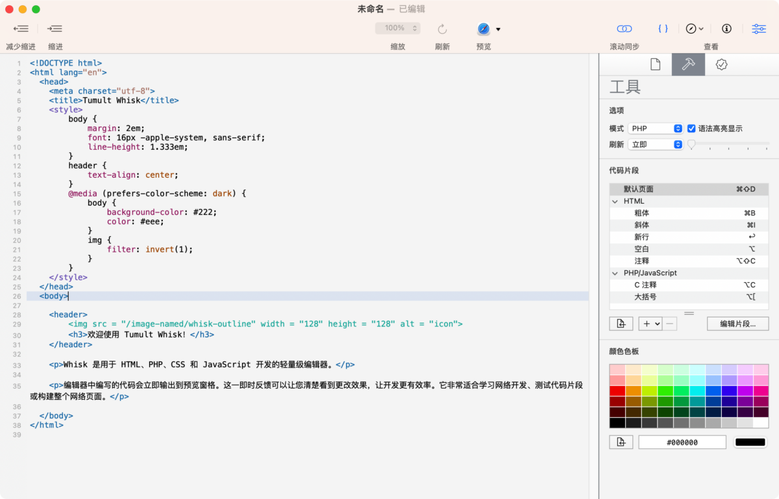Image resolution: width=779 pixels, height=499 pixels.
Task: Click the <!DOCTYPE html> line
Action: pyautogui.click(x=66, y=63)
